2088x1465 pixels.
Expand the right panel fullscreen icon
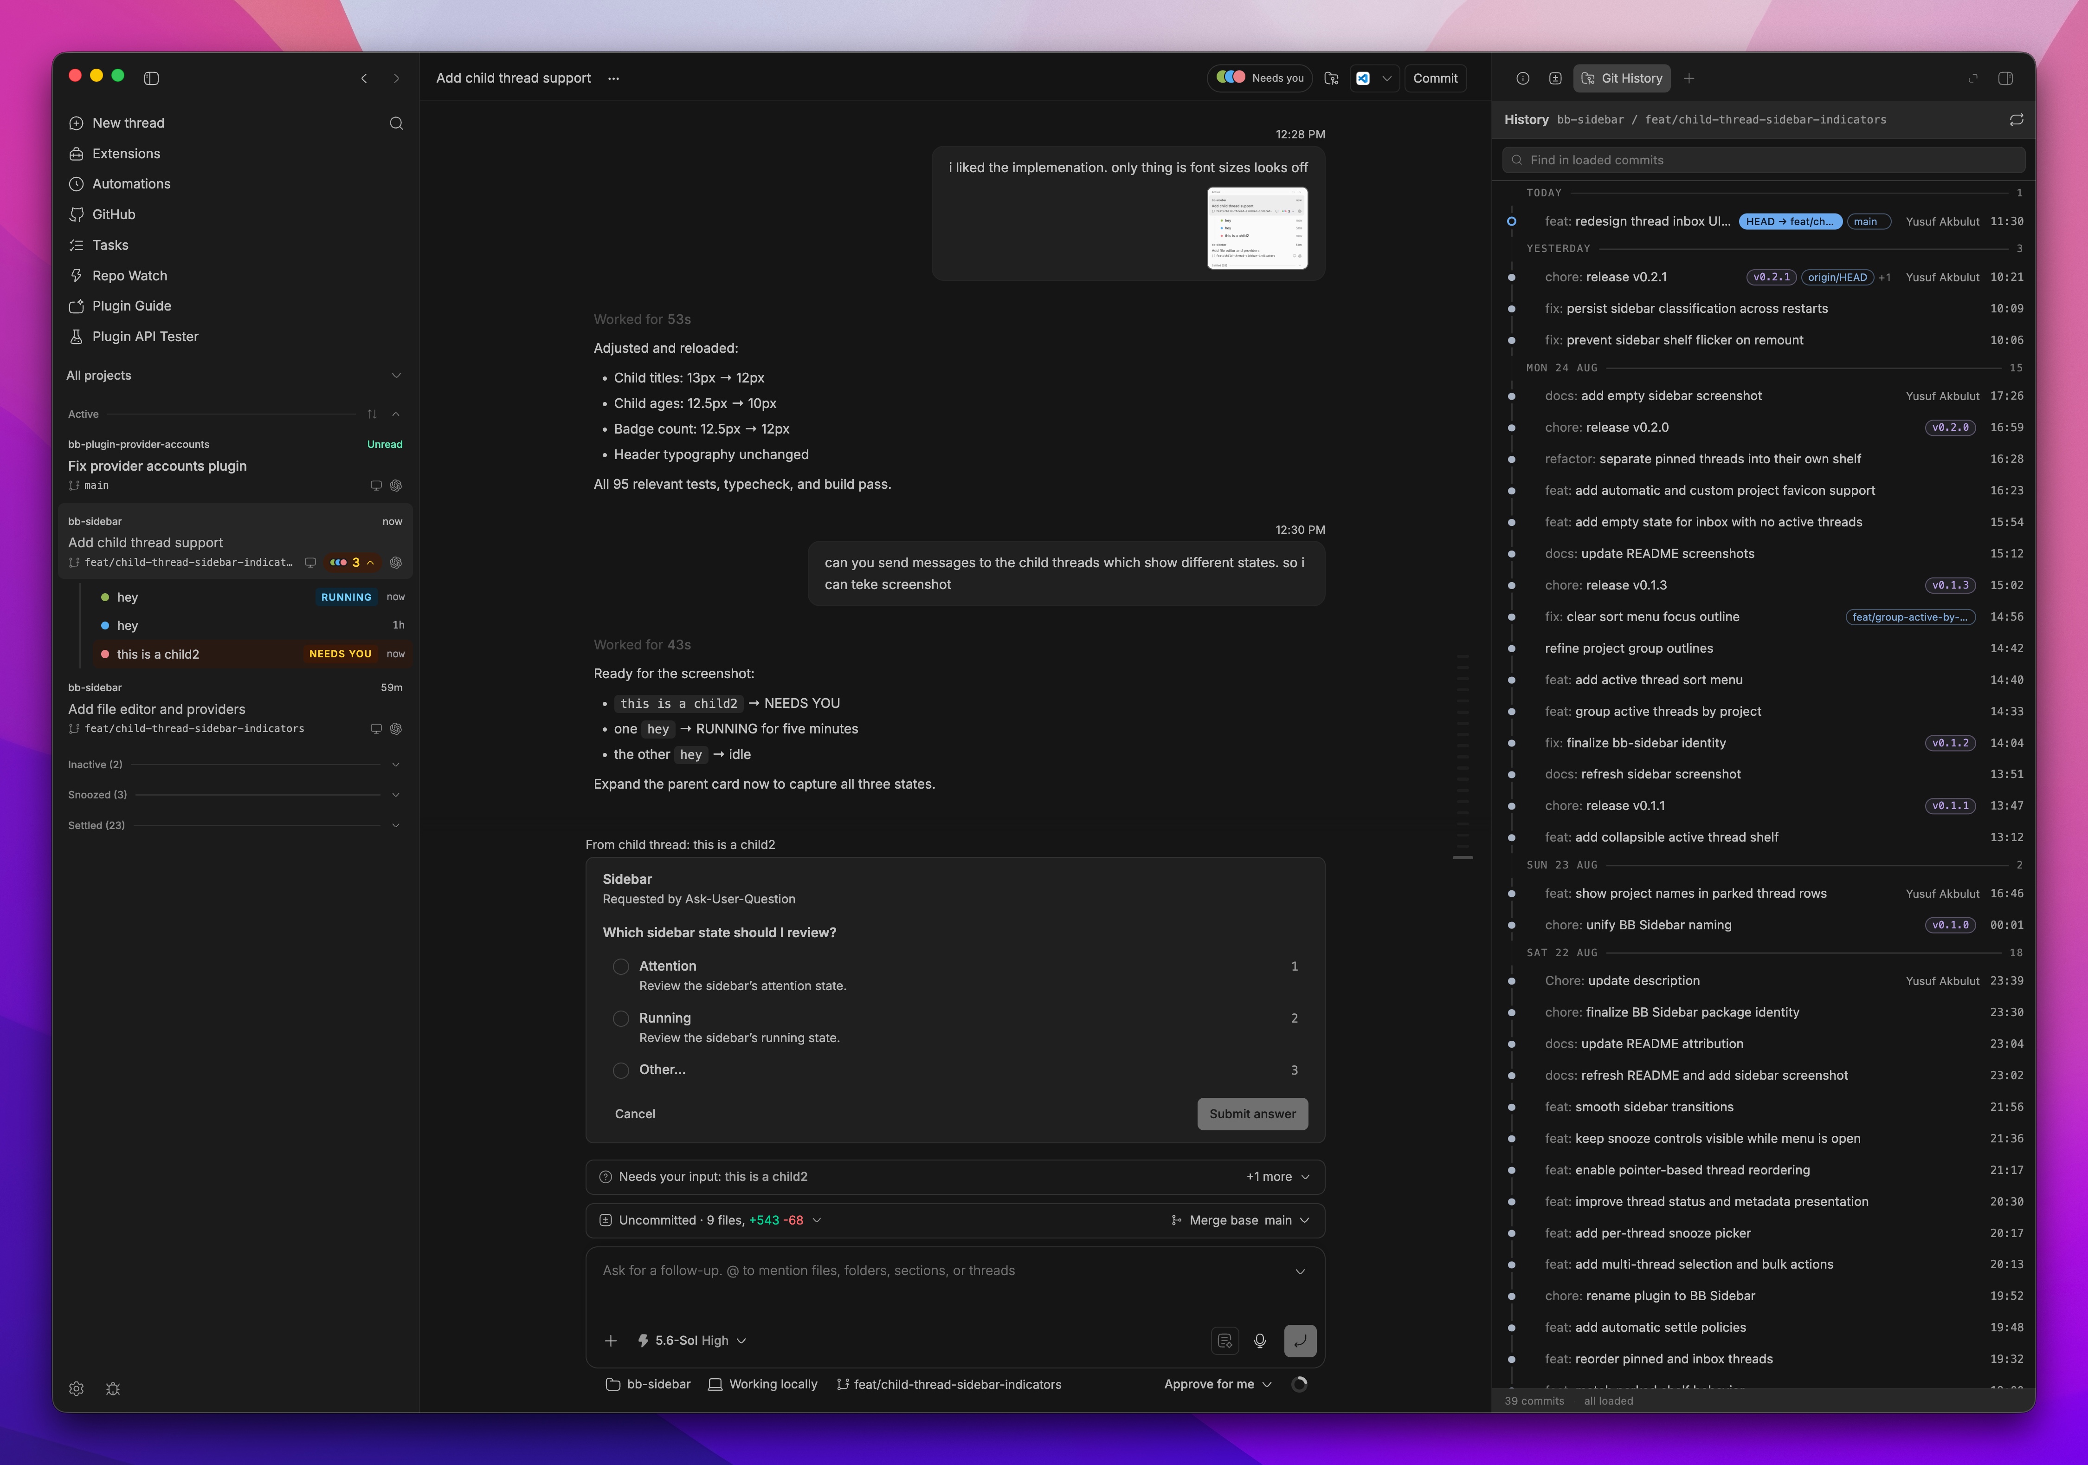pos(1972,78)
